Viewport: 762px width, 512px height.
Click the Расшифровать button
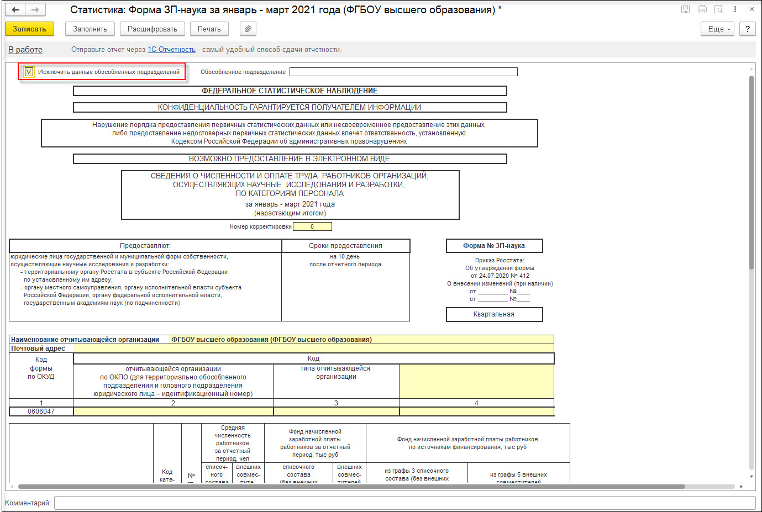click(x=153, y=29)
